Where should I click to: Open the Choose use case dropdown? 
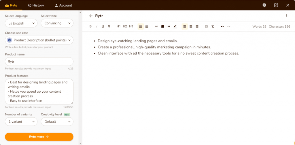[39, 40]
